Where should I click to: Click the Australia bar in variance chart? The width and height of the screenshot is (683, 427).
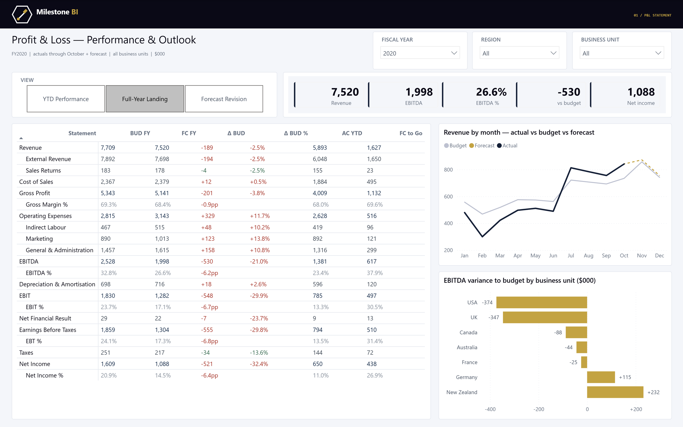click(582, 347)
